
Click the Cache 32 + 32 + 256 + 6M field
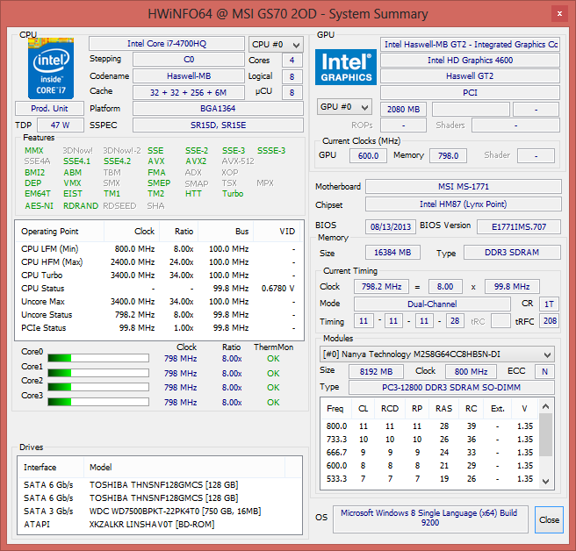click(x=189, y=92)
